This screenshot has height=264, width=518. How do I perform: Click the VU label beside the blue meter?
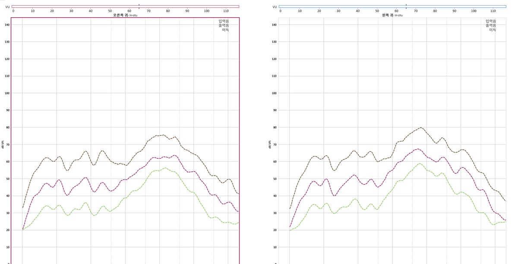click(x=275, y=7)
